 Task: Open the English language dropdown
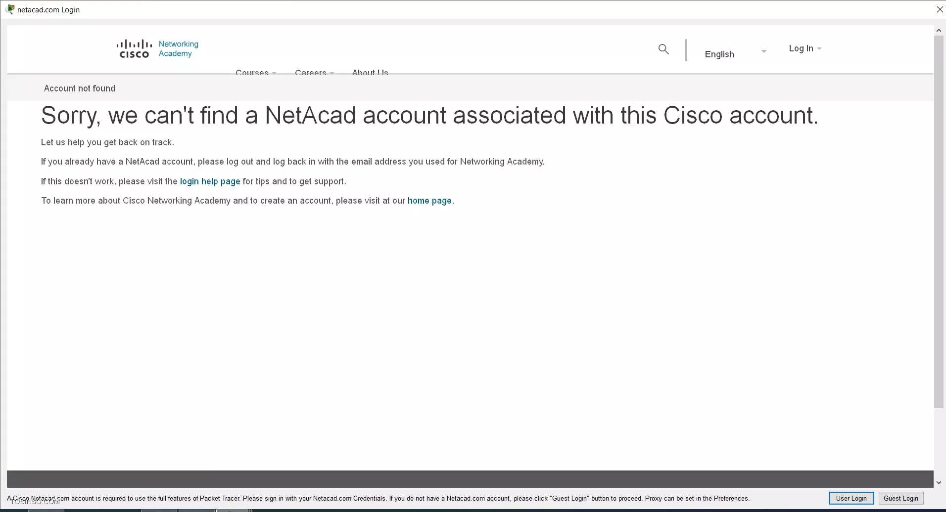click(735, 54)
